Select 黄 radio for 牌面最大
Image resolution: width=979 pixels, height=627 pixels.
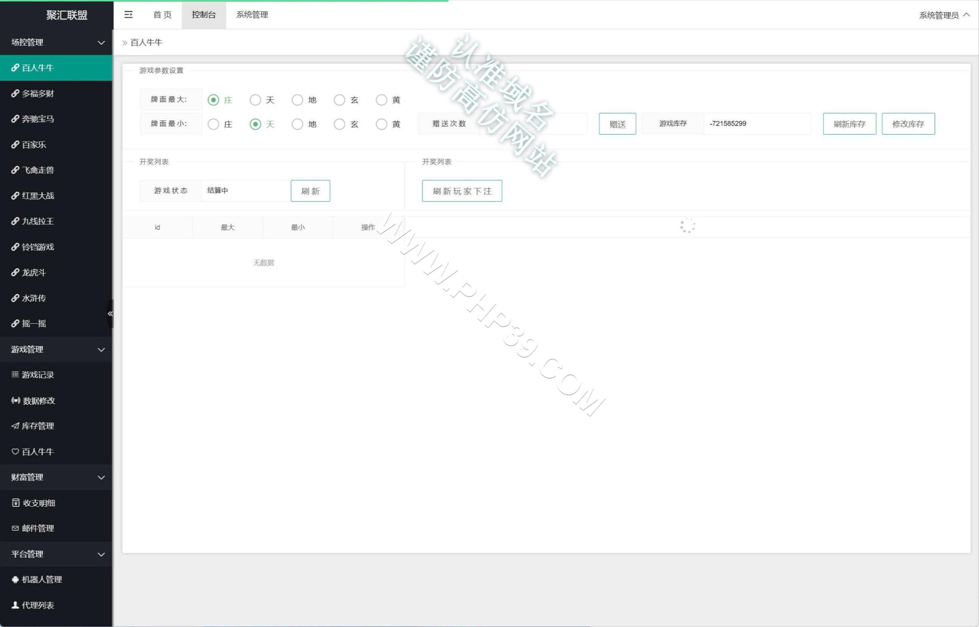coord(382,100)
